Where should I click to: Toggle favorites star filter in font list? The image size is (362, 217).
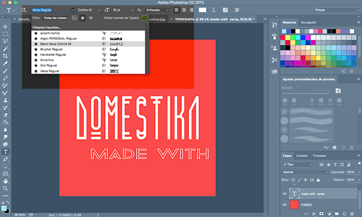[x=82, y=18]
